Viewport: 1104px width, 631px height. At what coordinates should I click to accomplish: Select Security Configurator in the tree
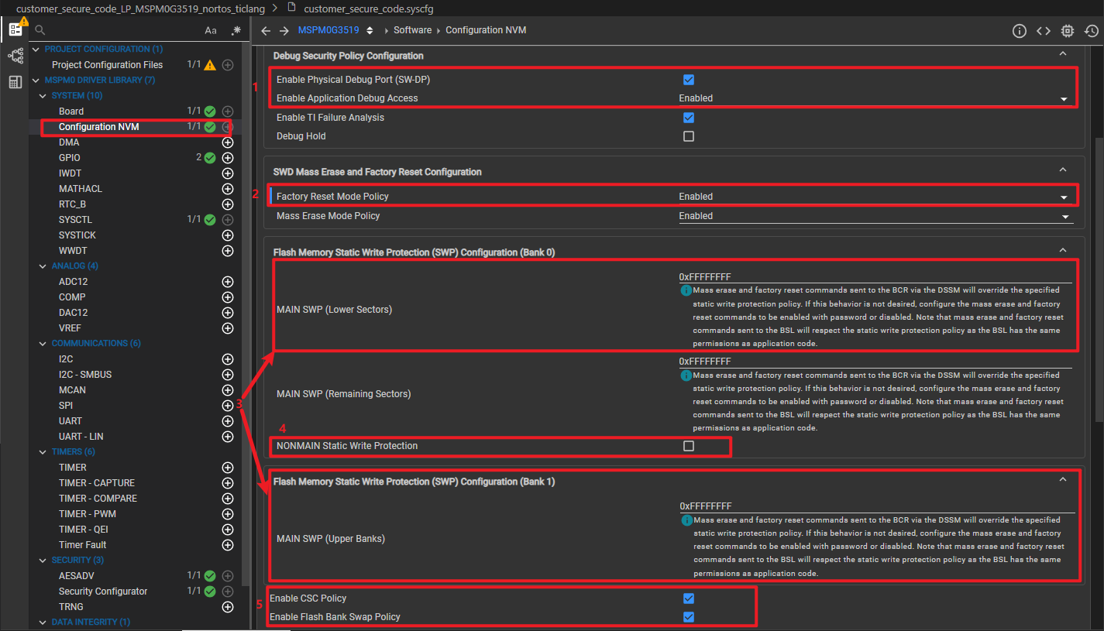point(103,592)
